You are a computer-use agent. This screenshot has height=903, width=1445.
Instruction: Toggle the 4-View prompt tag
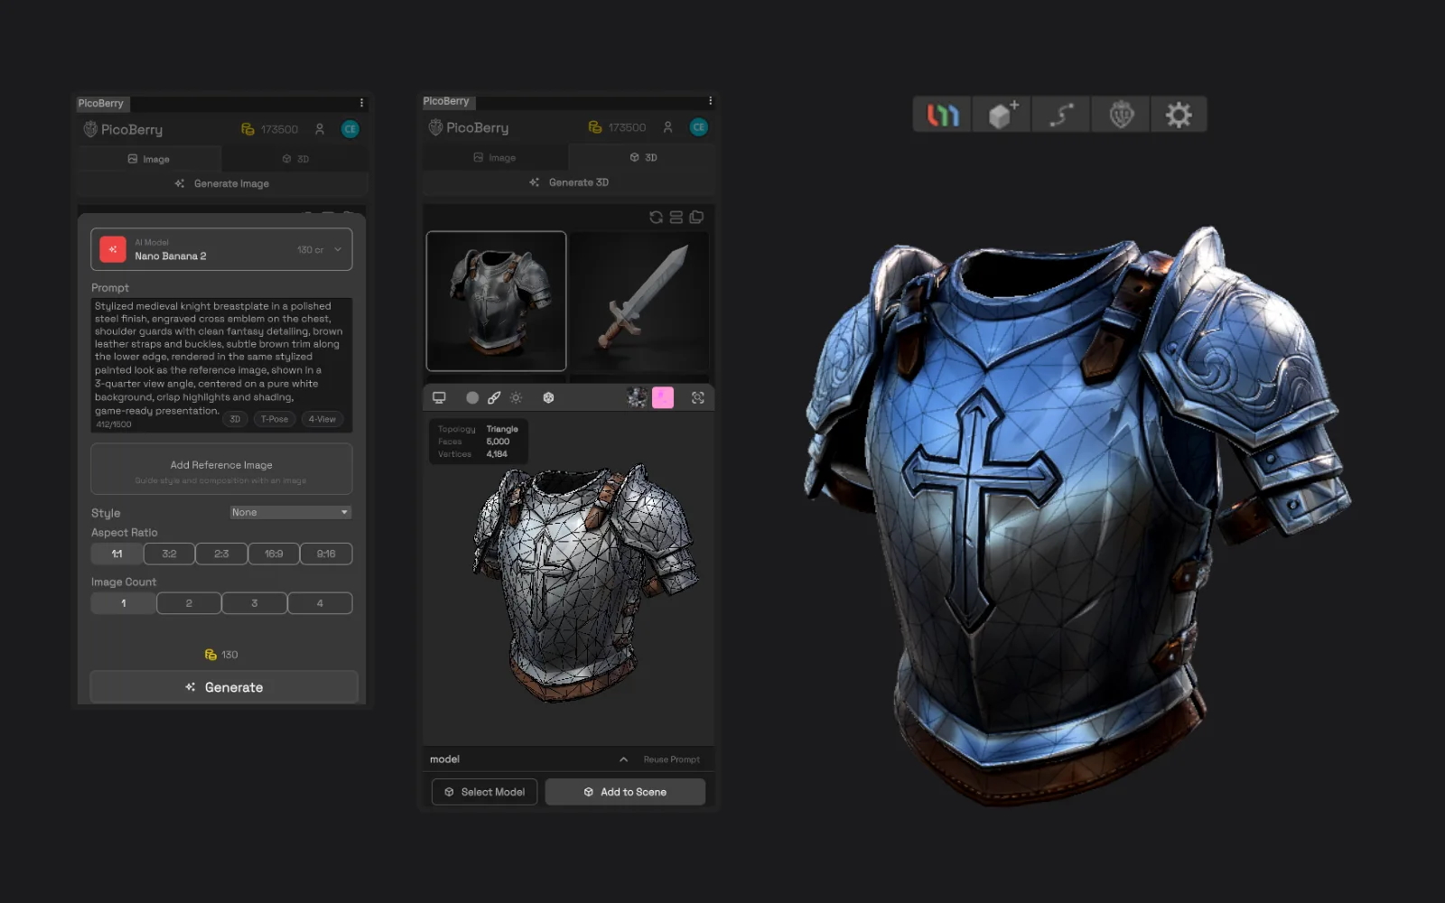tap(322, 419)
